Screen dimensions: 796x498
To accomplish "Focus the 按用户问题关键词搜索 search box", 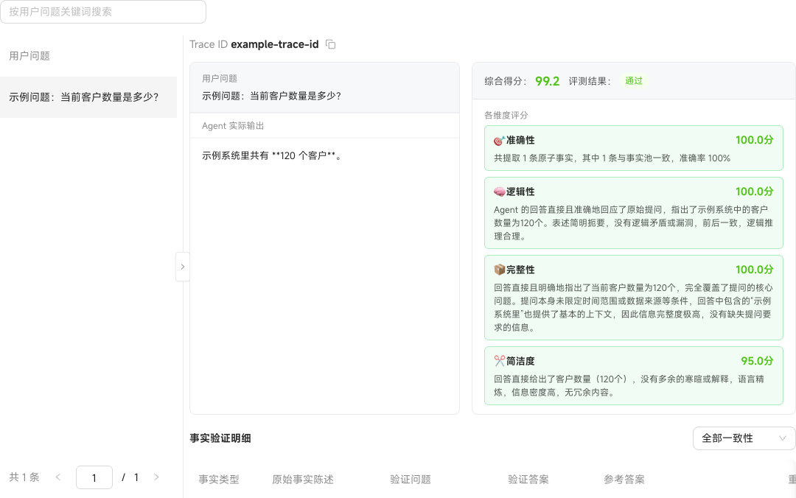I will click(103, 12).
